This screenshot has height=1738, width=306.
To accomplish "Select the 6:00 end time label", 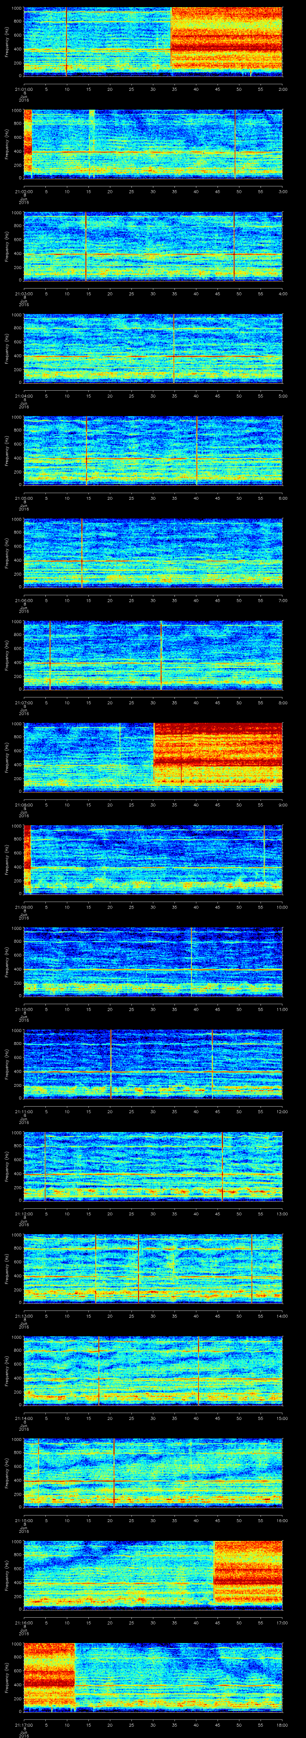I will pos(282,498).
